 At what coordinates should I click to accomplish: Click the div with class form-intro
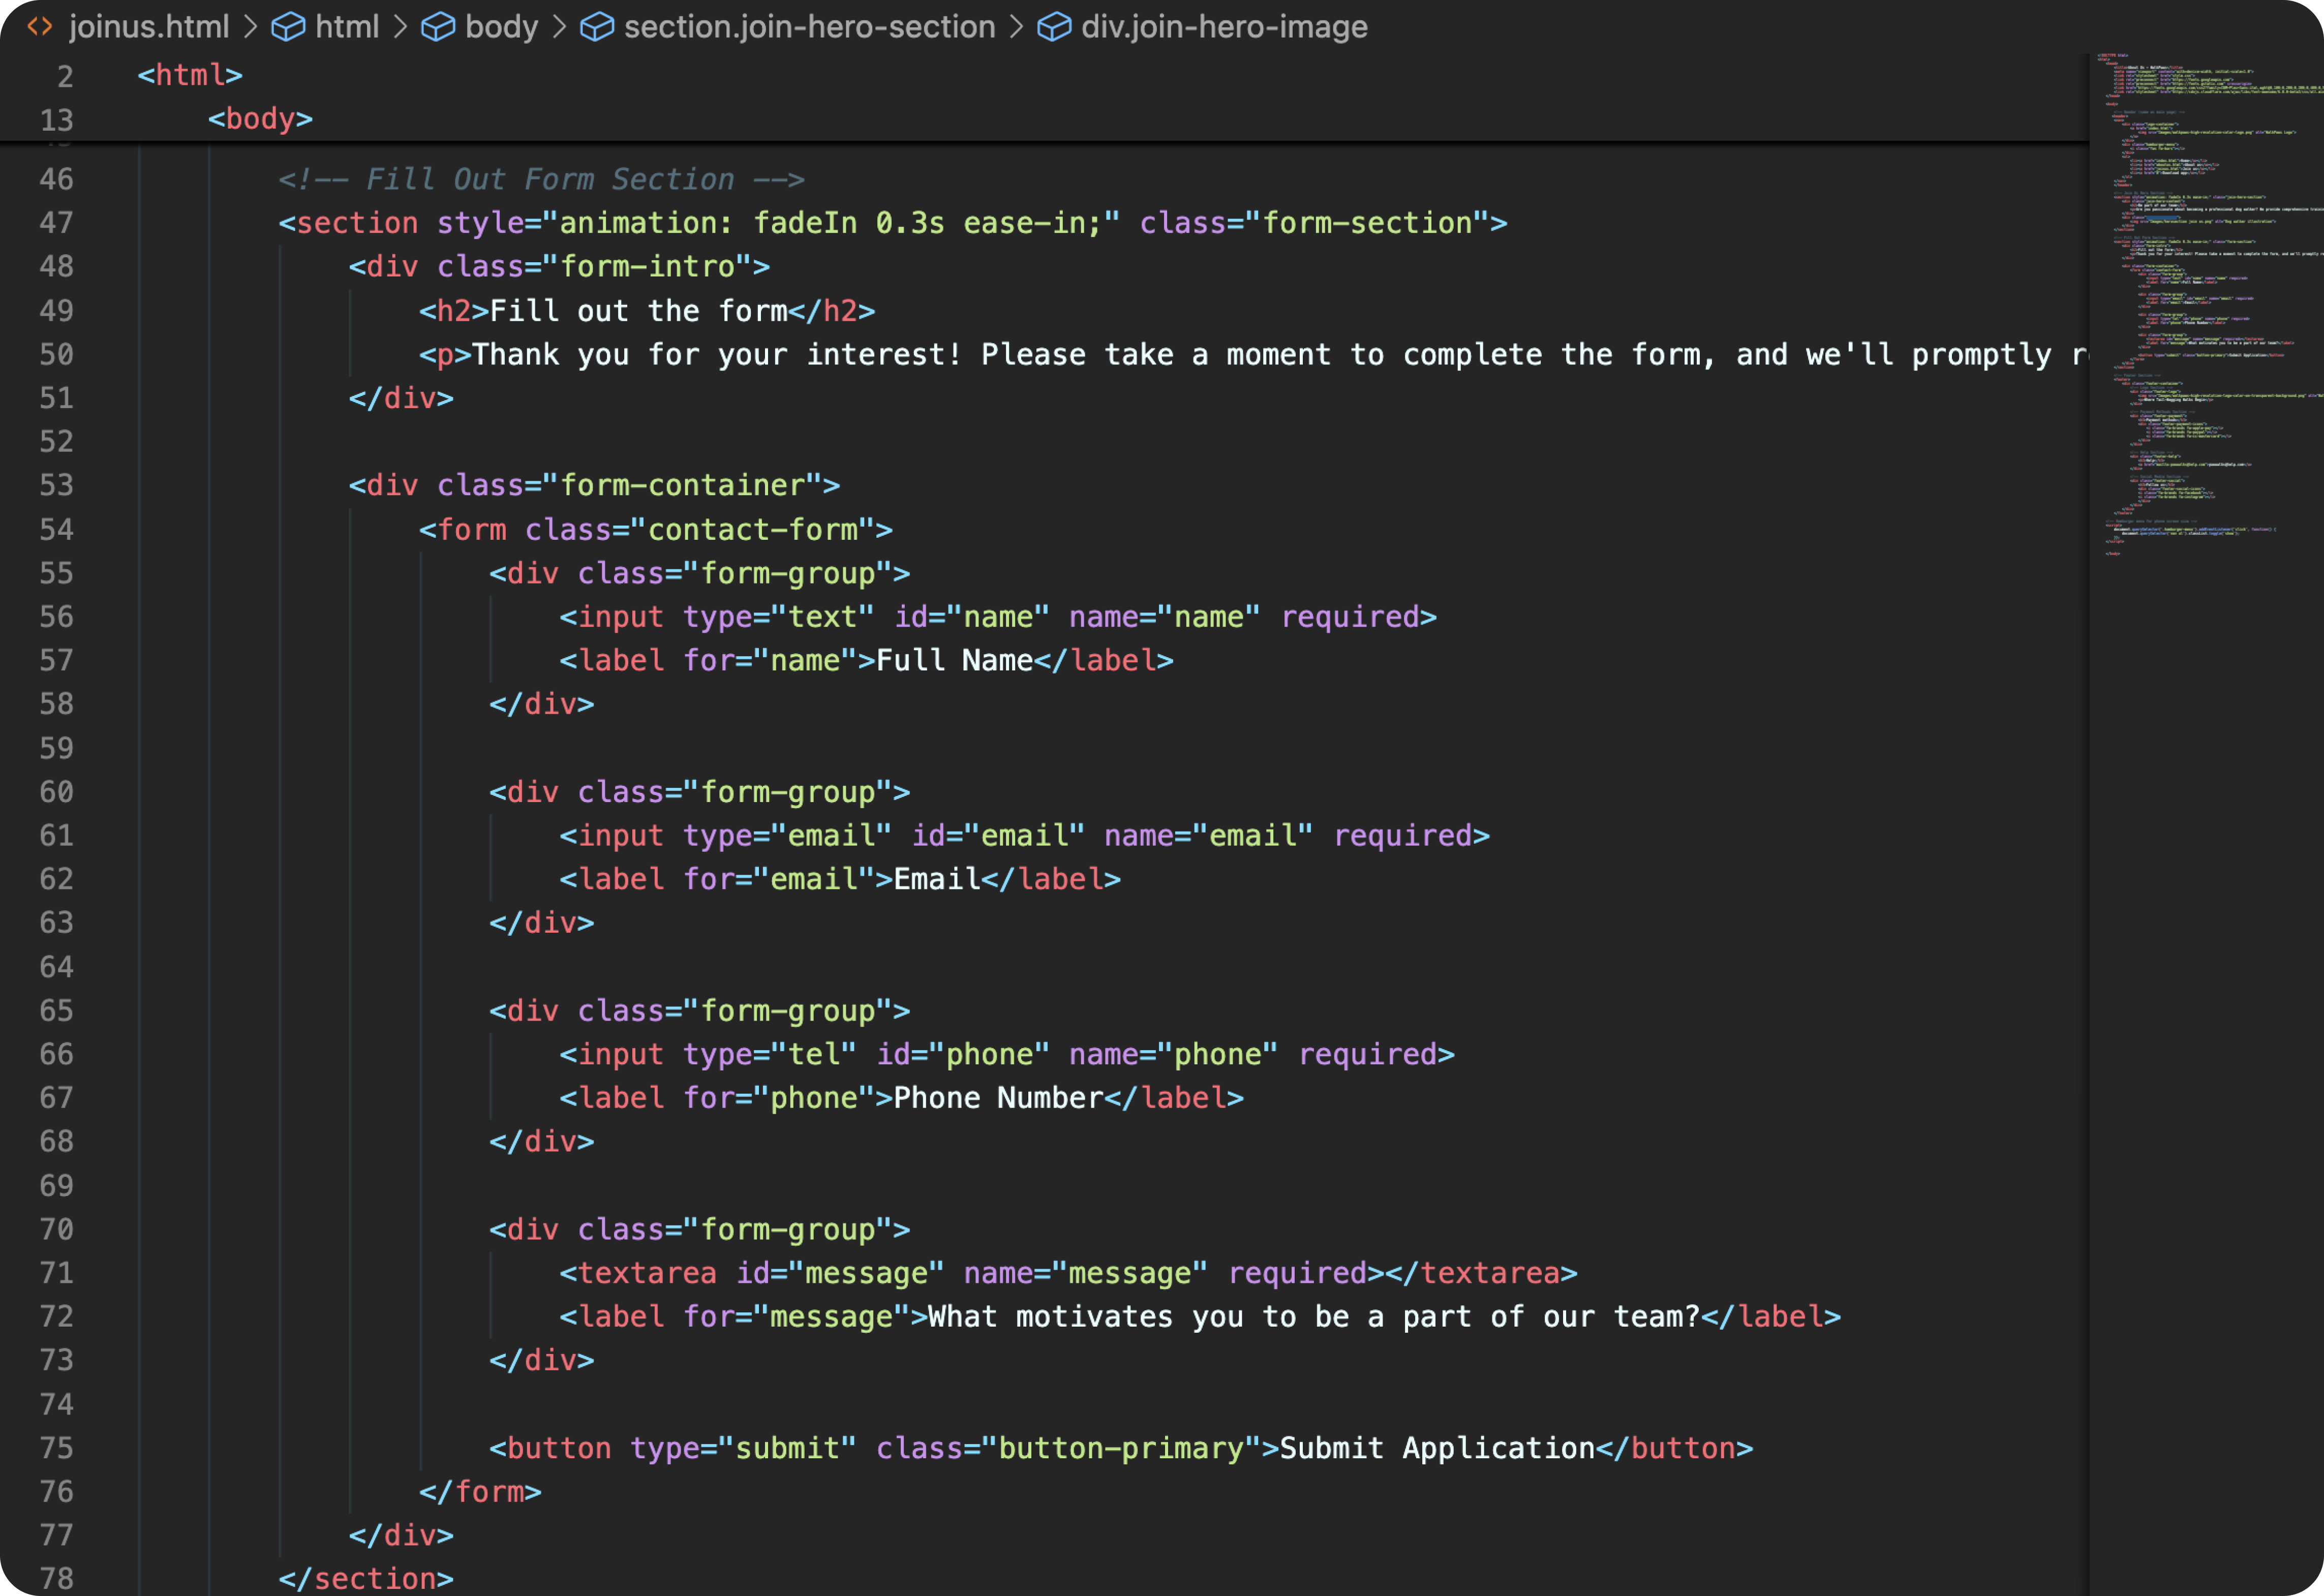tap(559, 267)
